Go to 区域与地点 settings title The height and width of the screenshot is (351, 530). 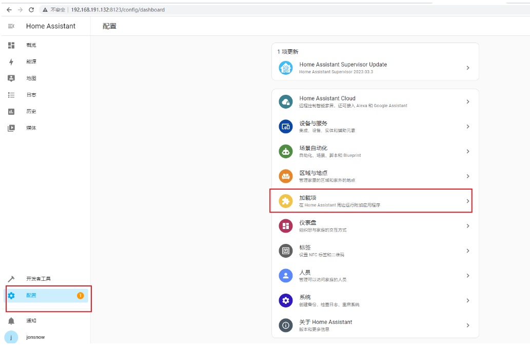[313, 173]
